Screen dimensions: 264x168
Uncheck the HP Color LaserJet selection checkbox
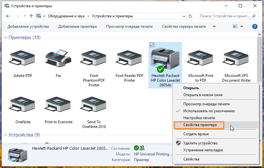(x=152, y=45)
